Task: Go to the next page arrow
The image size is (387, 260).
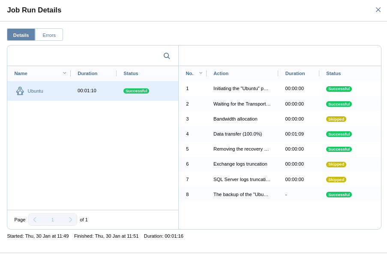Action: click(71, 220)
